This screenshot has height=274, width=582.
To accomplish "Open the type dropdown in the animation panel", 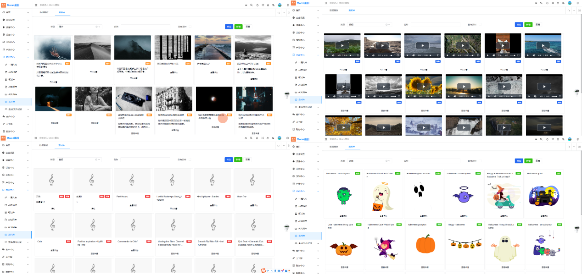I will 369,161.
